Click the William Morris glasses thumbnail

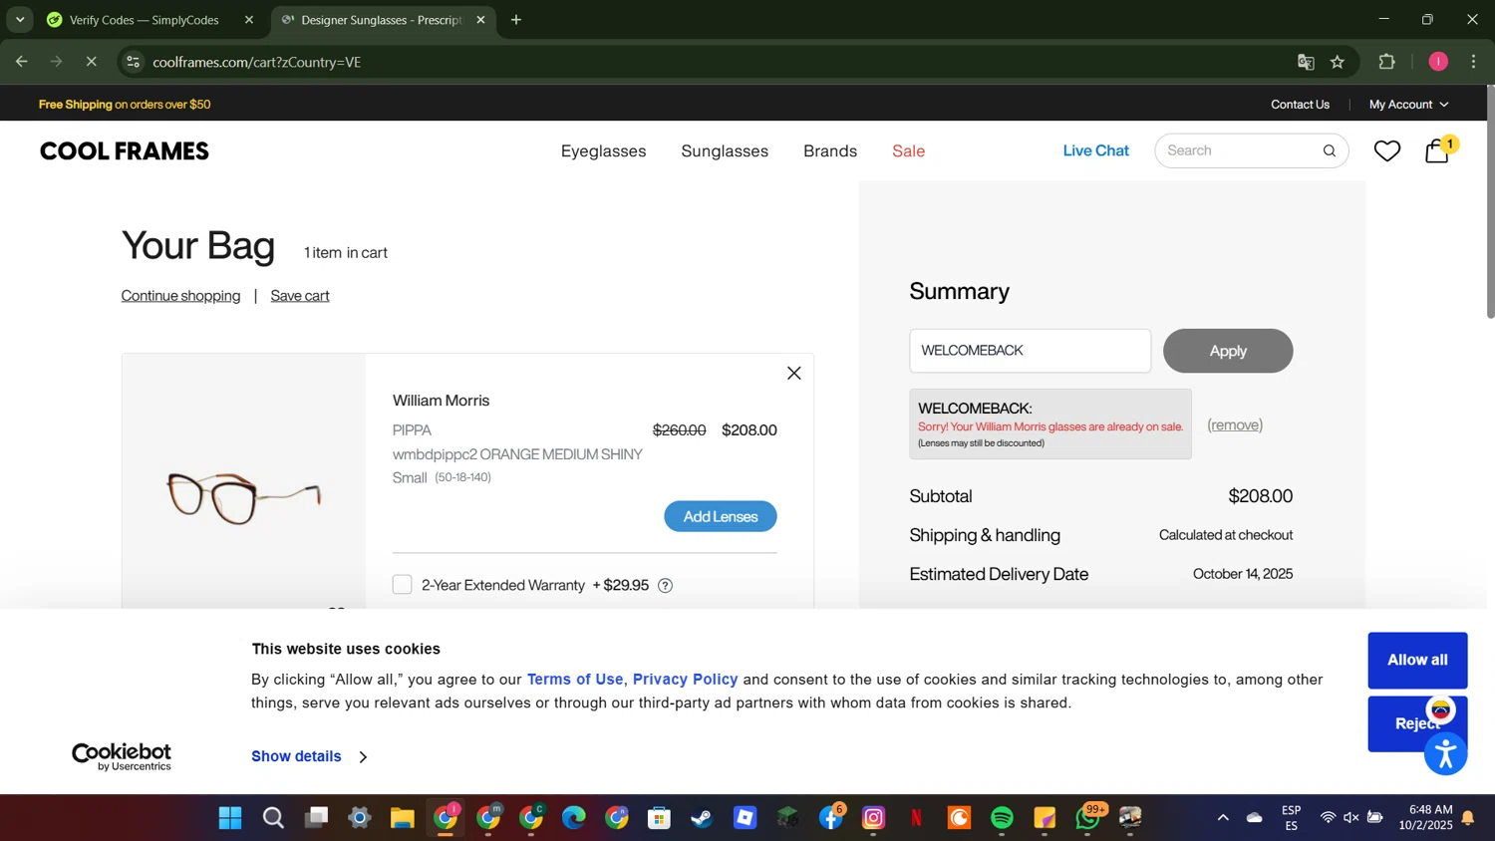[244, 497]
